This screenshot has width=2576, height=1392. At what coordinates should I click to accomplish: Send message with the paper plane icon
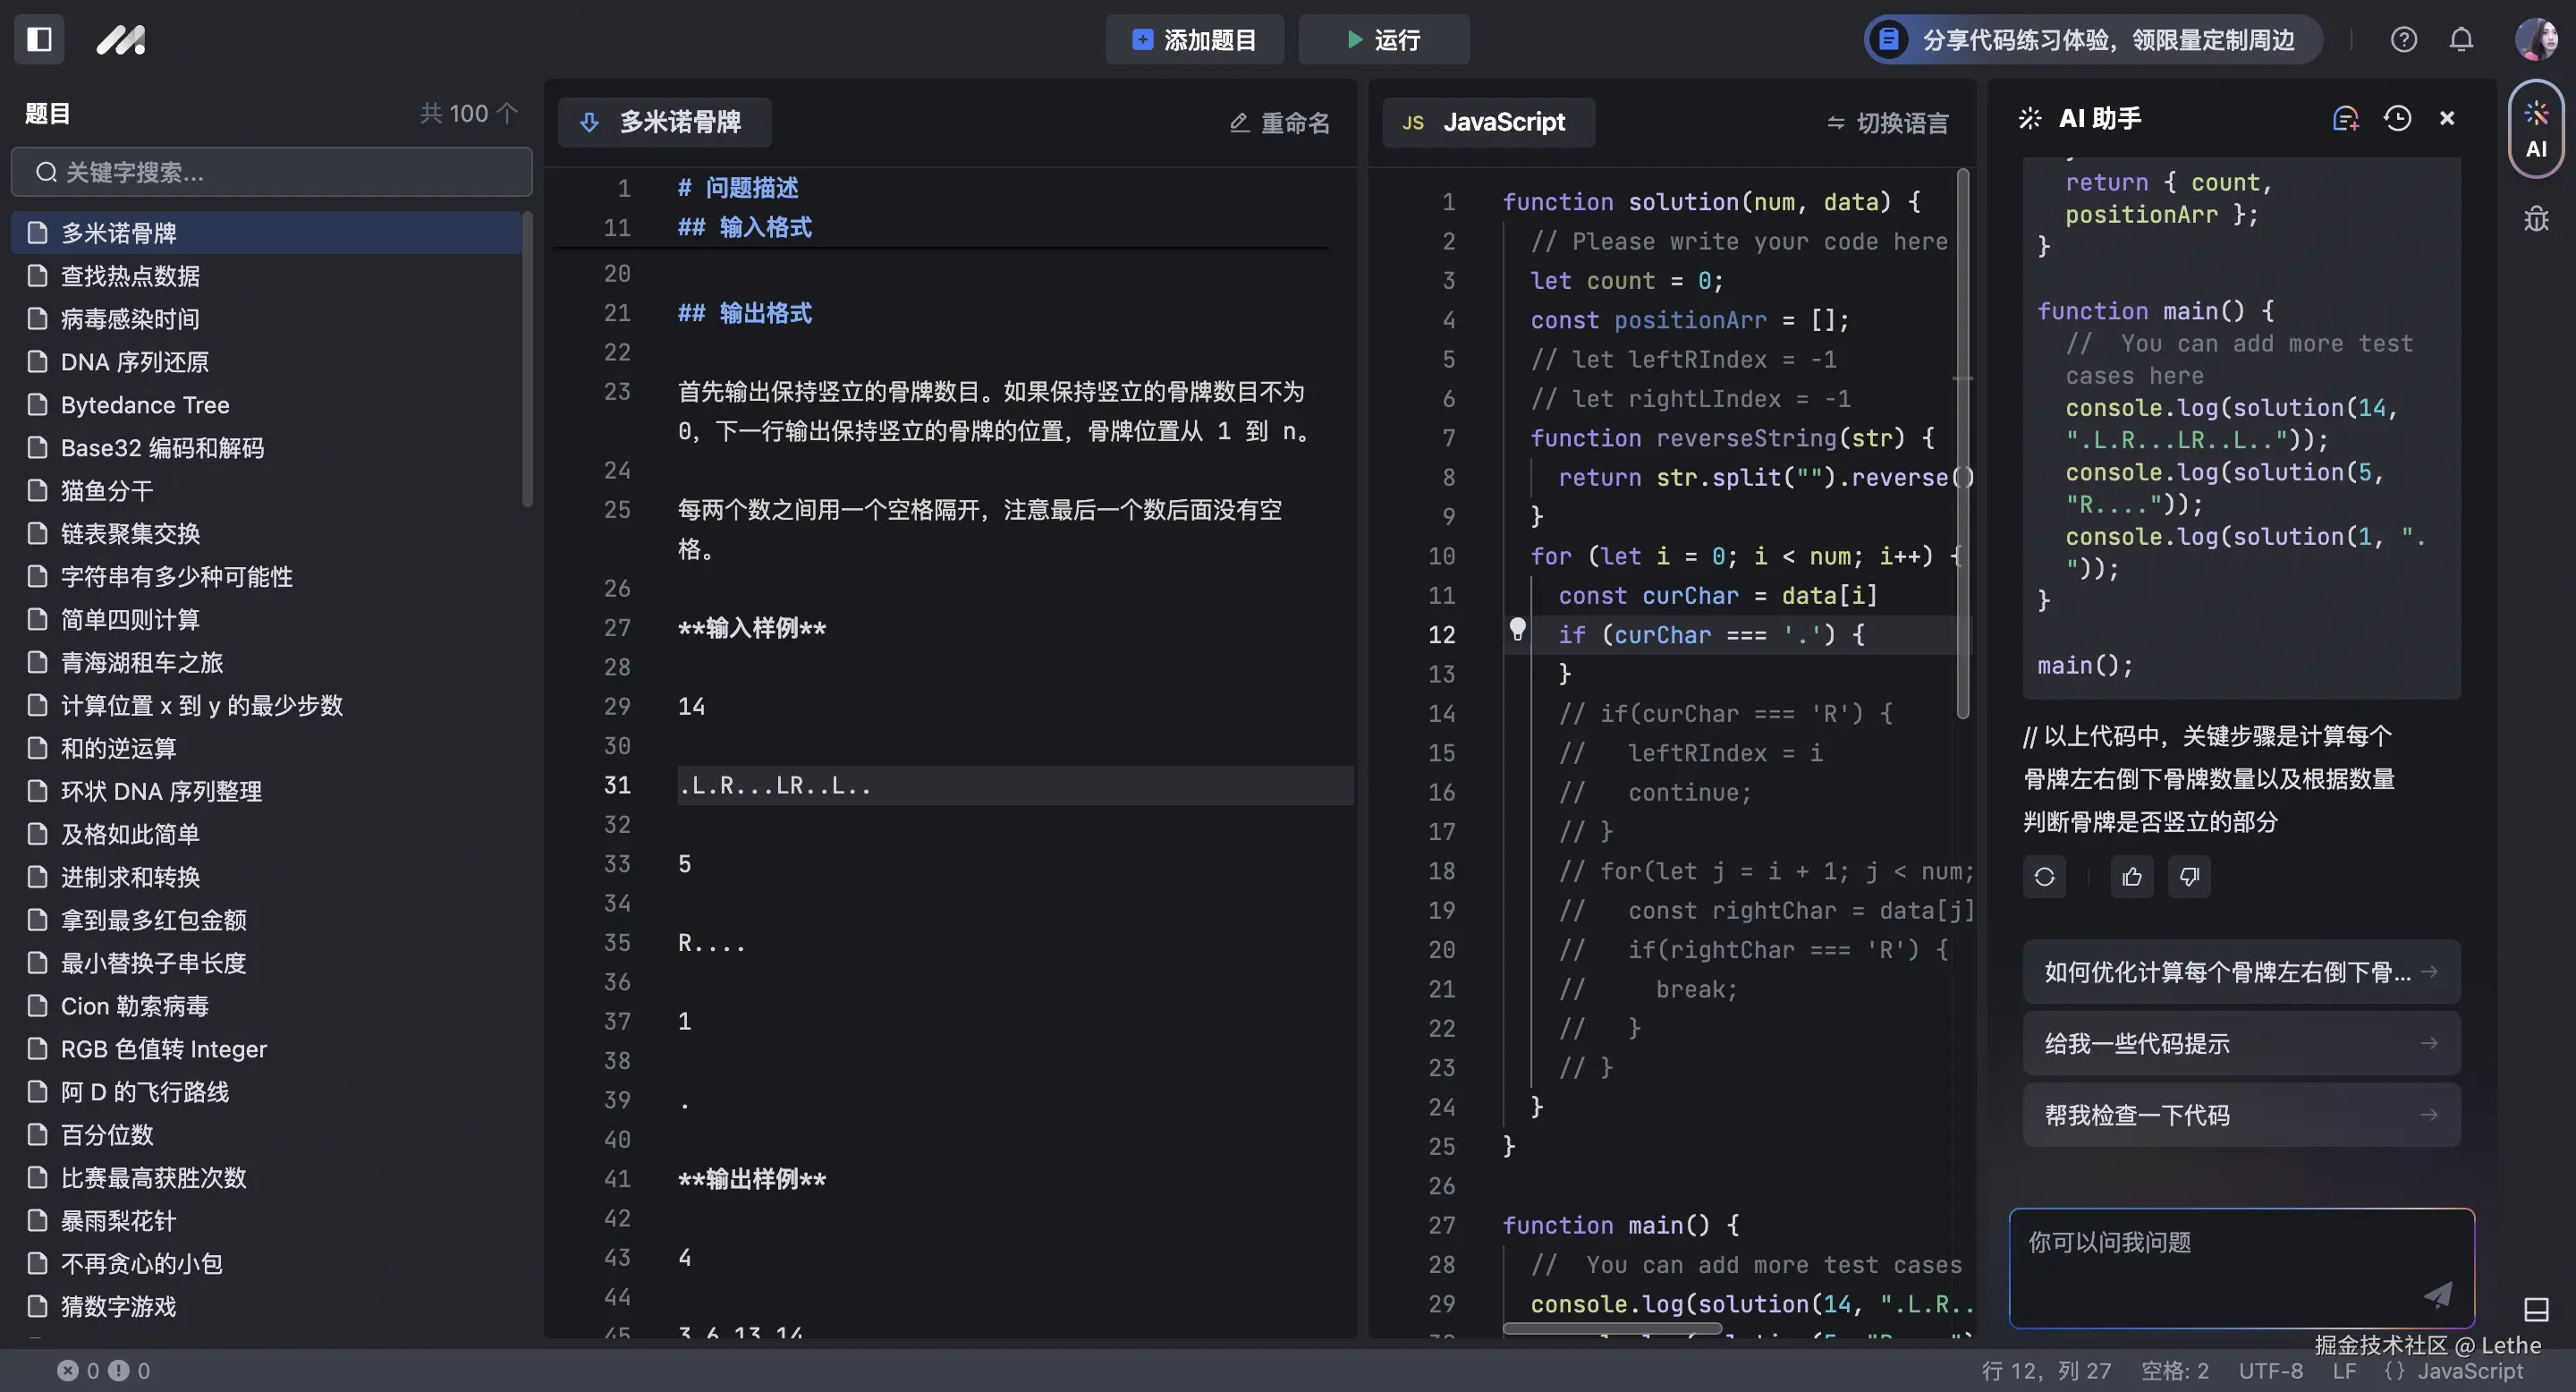click(2437, 1295)
